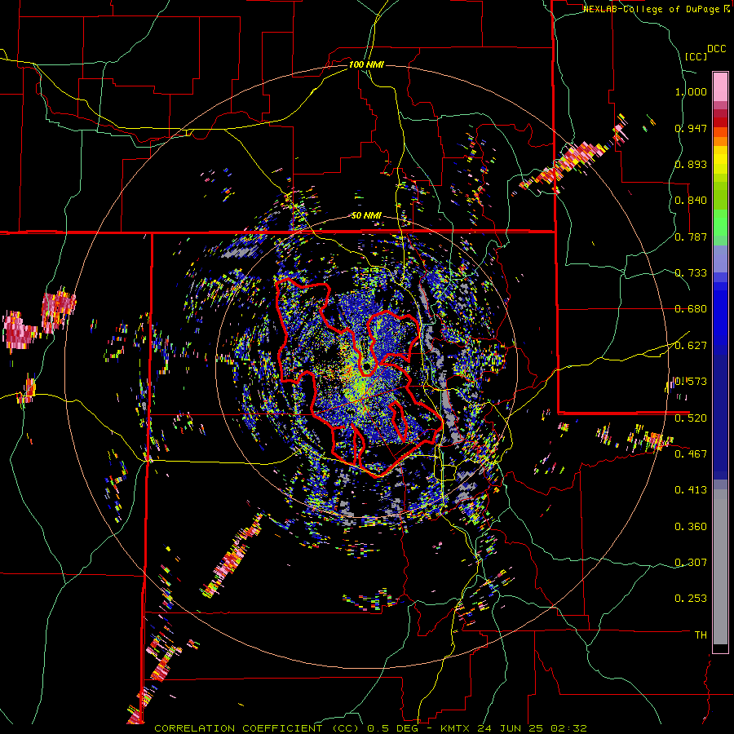734x734 pixels.
Task: Select the 0.680 scale value
Action: pyautogui.click(x=691, y=309)
